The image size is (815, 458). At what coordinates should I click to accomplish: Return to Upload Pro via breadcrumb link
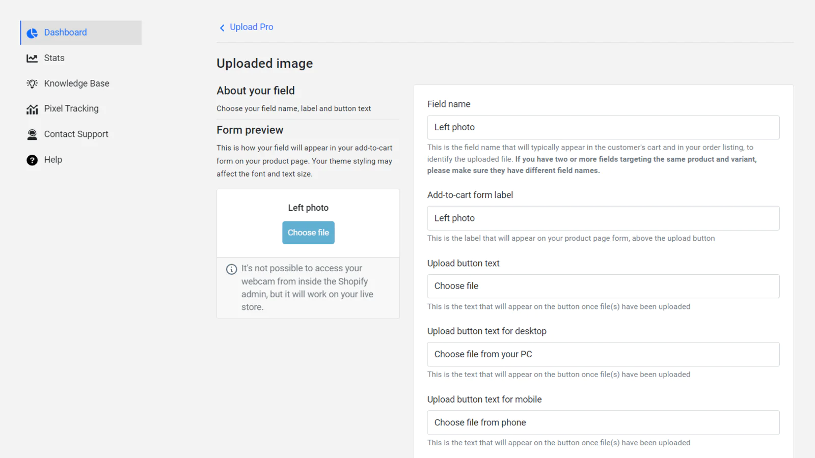coord(251,27)
